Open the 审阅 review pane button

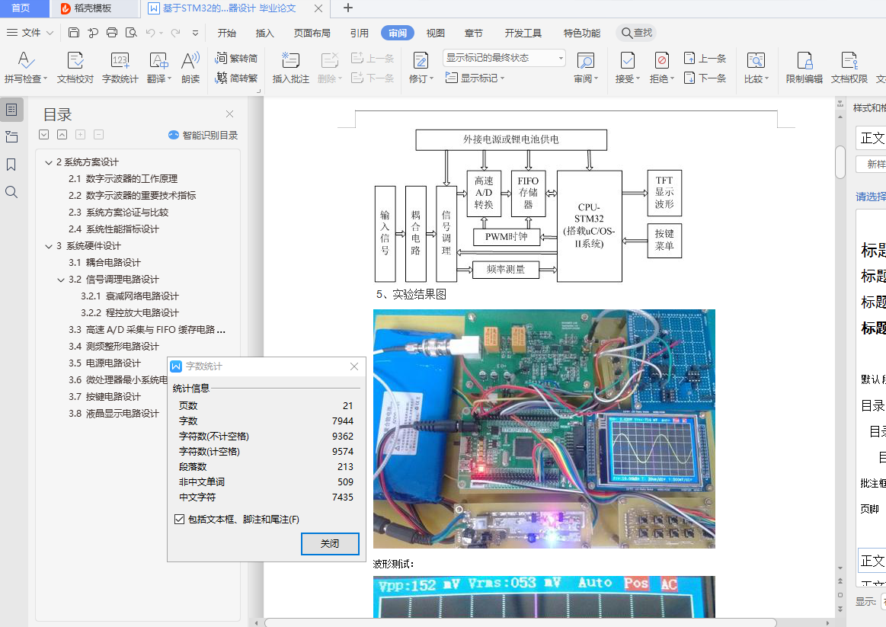[x=585, y=67]
